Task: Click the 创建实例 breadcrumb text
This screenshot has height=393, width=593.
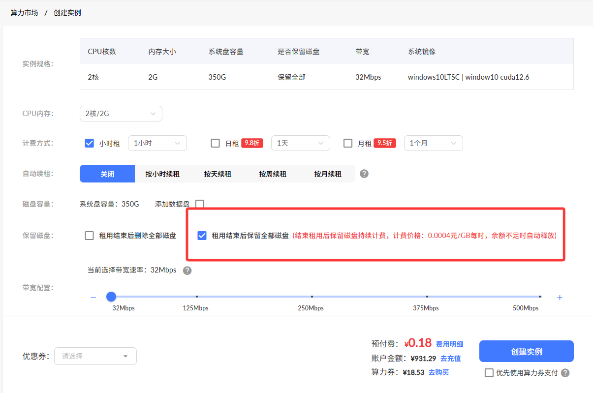Action: (x=67, y=13)
